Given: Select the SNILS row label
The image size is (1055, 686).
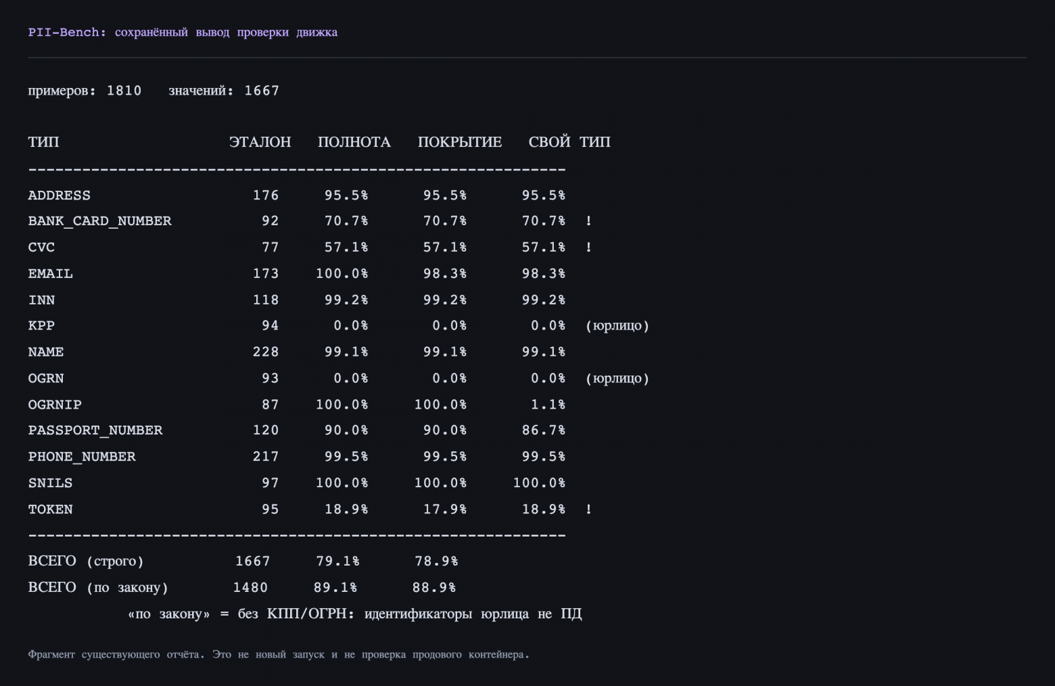Looking at the screenshot, I should (x=50, y=483).
